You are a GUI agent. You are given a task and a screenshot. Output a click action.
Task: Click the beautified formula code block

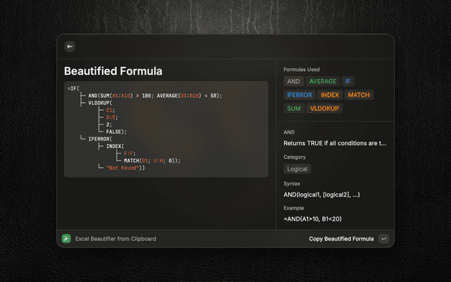coord(166,129)
